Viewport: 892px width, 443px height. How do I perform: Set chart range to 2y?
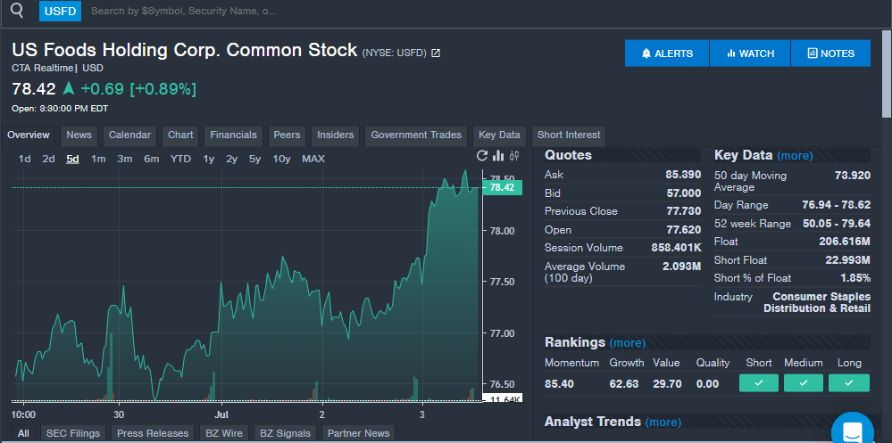[231, 159]
